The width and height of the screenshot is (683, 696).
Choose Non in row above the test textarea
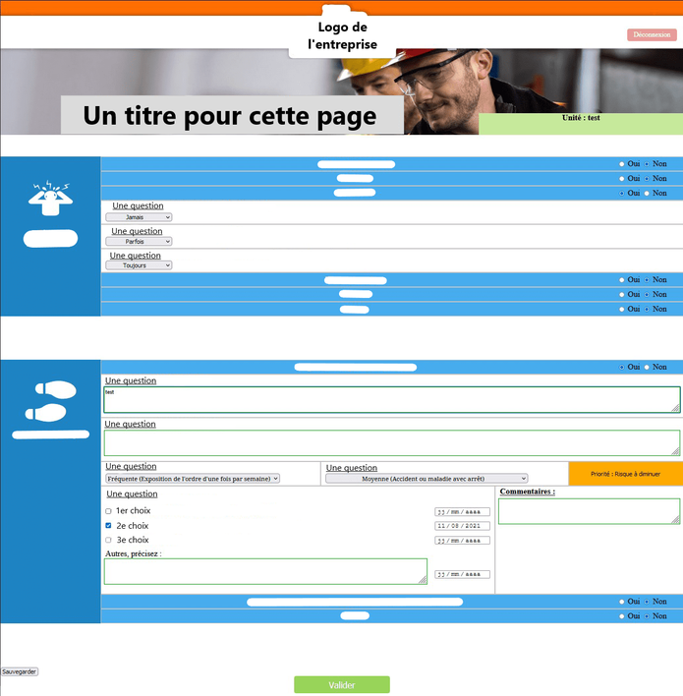coord(647,367)
